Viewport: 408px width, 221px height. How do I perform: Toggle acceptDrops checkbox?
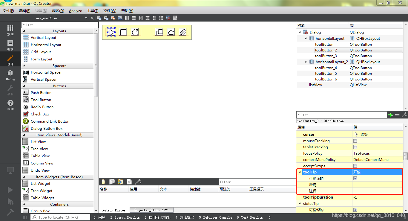tap(355, 166)
